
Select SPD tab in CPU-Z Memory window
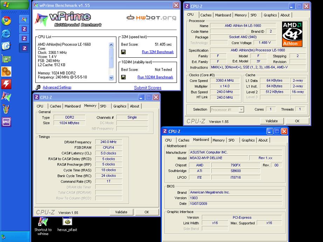[x=103, y=106]
